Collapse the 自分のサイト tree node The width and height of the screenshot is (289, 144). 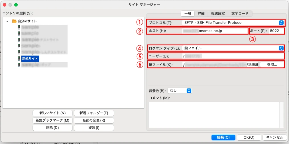click(x=7, y=21)
